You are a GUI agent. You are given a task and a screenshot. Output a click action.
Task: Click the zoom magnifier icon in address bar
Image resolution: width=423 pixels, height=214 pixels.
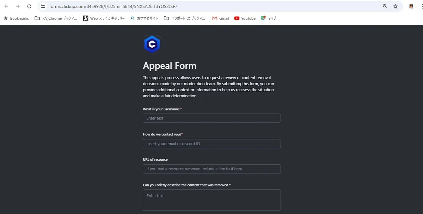click(x=385, y=6)
